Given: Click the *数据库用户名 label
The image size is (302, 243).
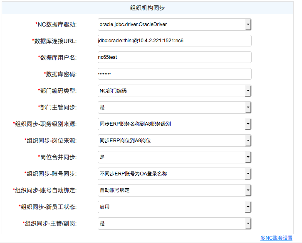Looking at the screenshot, I should tap(57, 58).
